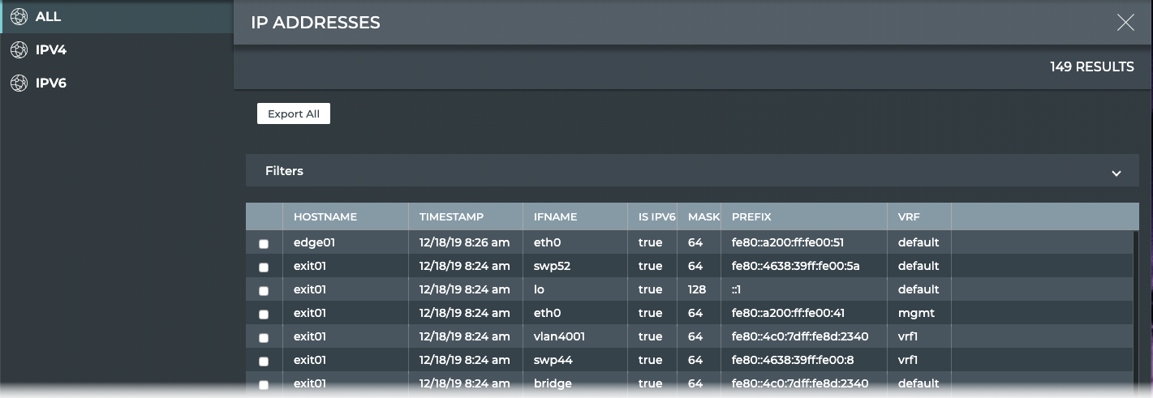Click the globe icon beside IPV6
This screenshot has width=1153, height=398.
tap(19, 83)
